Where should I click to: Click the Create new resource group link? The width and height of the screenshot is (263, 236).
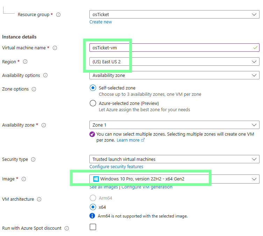[101, 22]
